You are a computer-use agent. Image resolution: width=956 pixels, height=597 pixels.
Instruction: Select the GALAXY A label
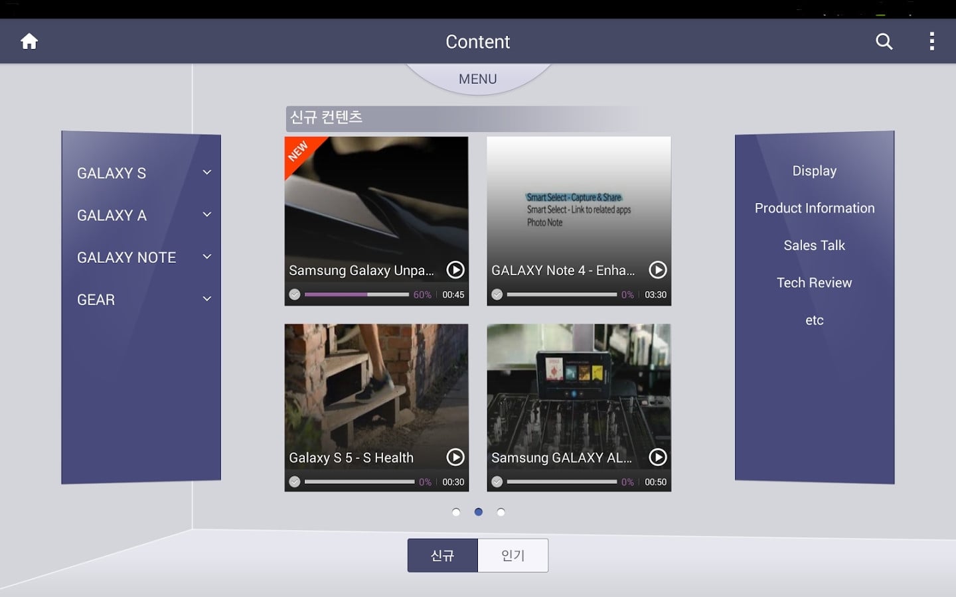tap(112, 216)
